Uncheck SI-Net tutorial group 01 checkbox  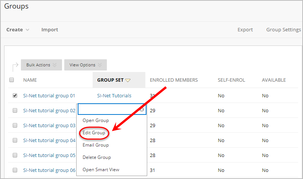(15, 95)
